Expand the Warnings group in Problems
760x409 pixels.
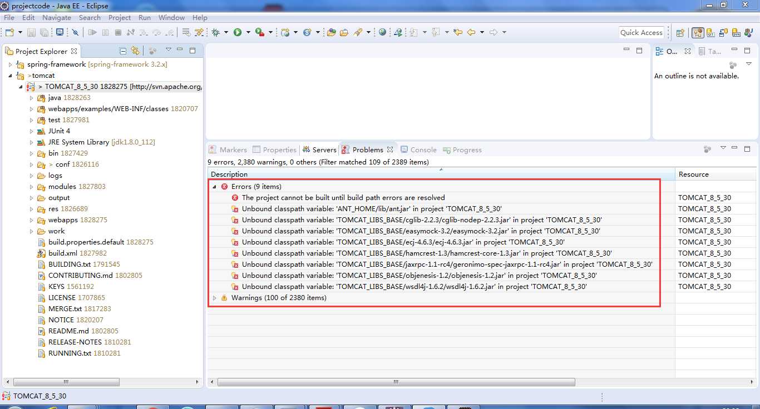pos(214,298)
